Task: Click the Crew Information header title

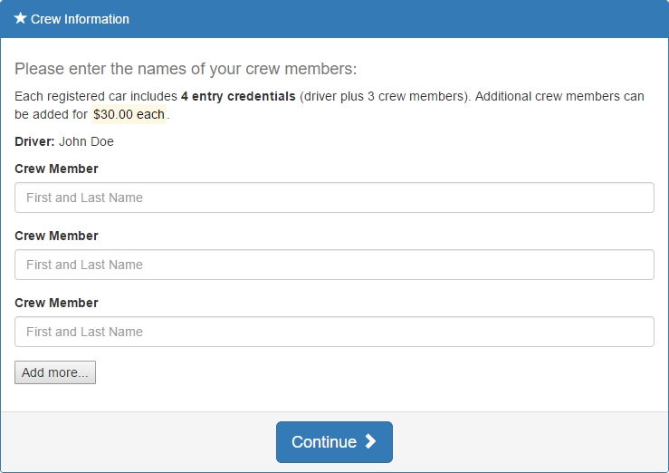Action: [80, 19]
